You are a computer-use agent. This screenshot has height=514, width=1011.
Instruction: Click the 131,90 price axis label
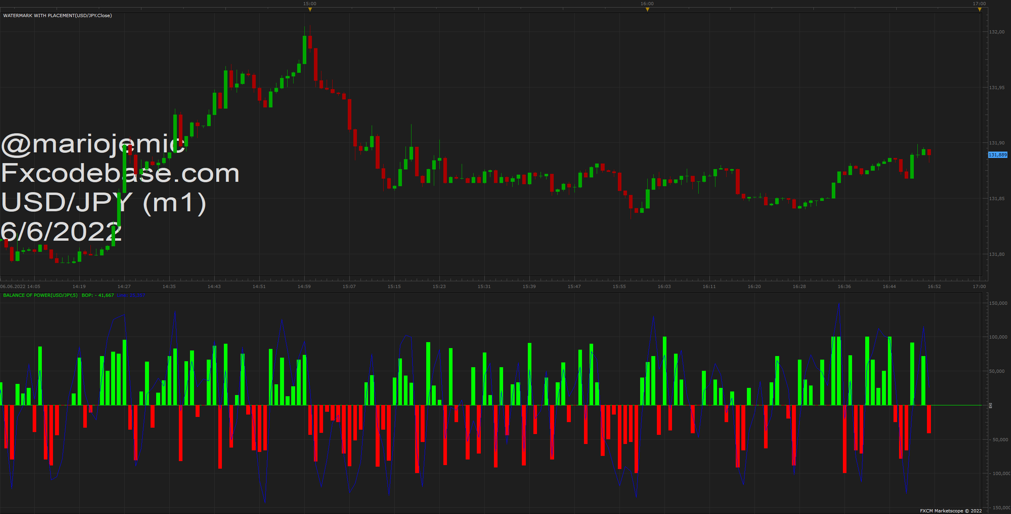(997, 143)
